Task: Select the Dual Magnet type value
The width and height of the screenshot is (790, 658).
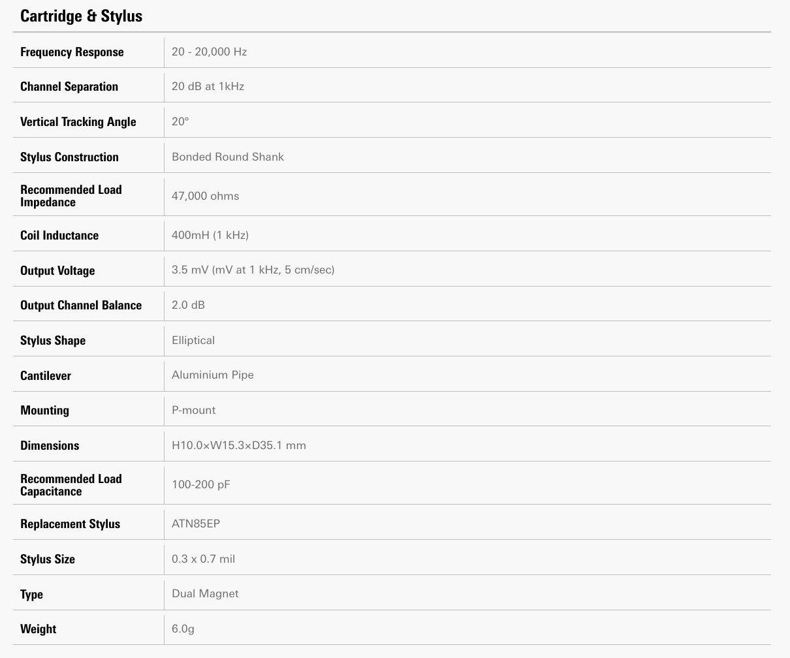Action: click(x=205, y=593)
